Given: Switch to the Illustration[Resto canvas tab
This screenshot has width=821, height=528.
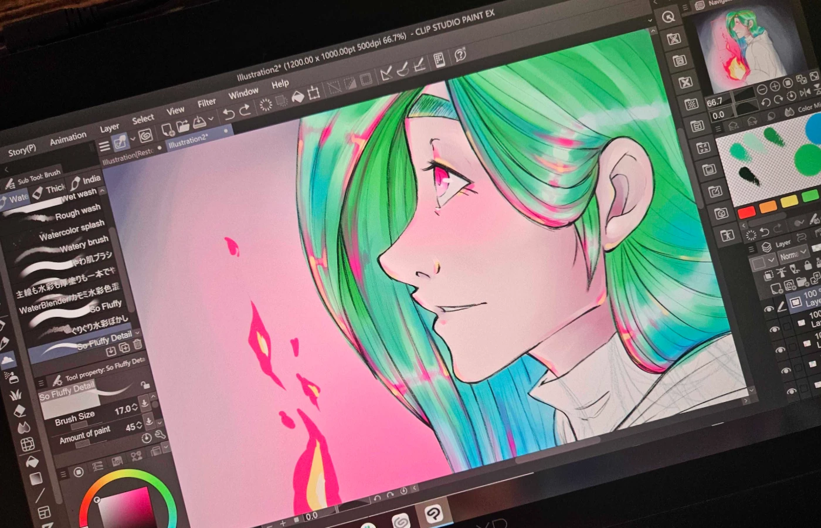Looking at the screenshot, I should point(128,155).
